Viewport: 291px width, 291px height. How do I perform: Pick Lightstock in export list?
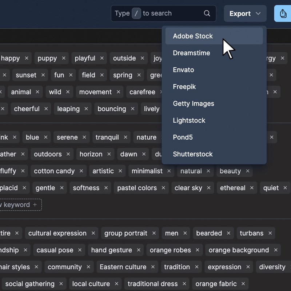coord(214,120)
